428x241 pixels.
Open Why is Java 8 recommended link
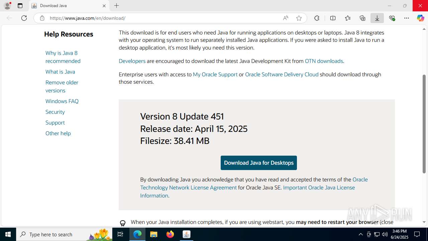click(63, 57)
